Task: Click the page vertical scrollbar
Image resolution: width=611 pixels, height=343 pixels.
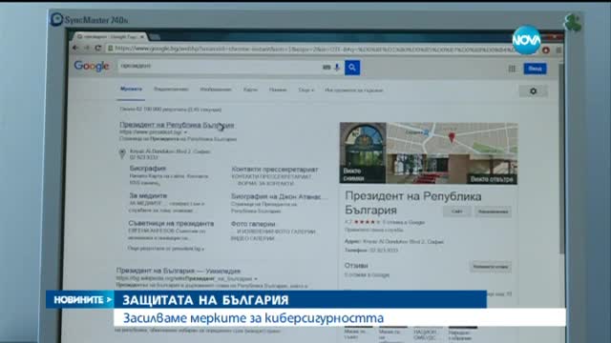Action: click(561, 159)
